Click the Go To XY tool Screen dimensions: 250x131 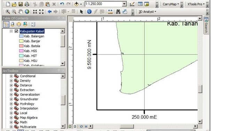tap(125, 11)
